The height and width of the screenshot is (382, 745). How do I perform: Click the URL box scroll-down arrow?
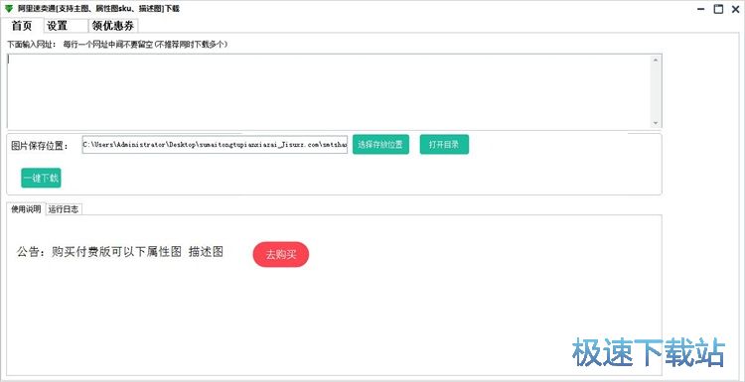pos(656,123)
